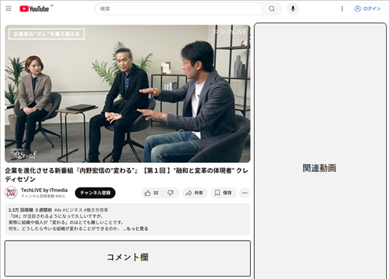This screenshot has height=279, width=390.
Task: Subscribe using the チャンネル登録 button
Action: pyautogui.click(x=95, y=193)
